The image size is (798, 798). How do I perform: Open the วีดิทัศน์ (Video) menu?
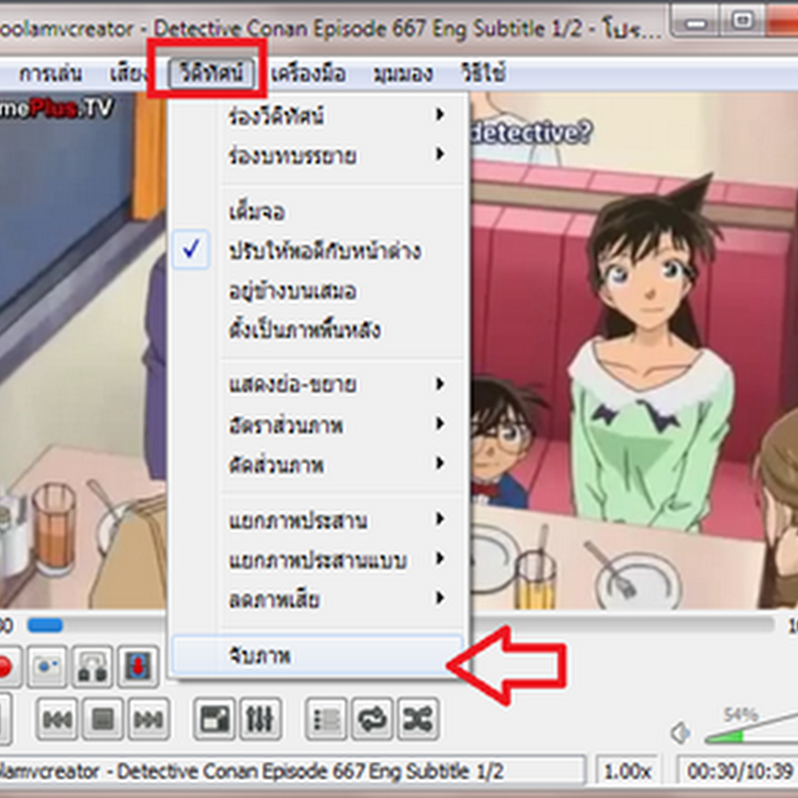[211, 73]
